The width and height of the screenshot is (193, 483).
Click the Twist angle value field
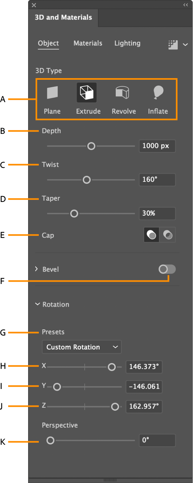tap(157, 180)
